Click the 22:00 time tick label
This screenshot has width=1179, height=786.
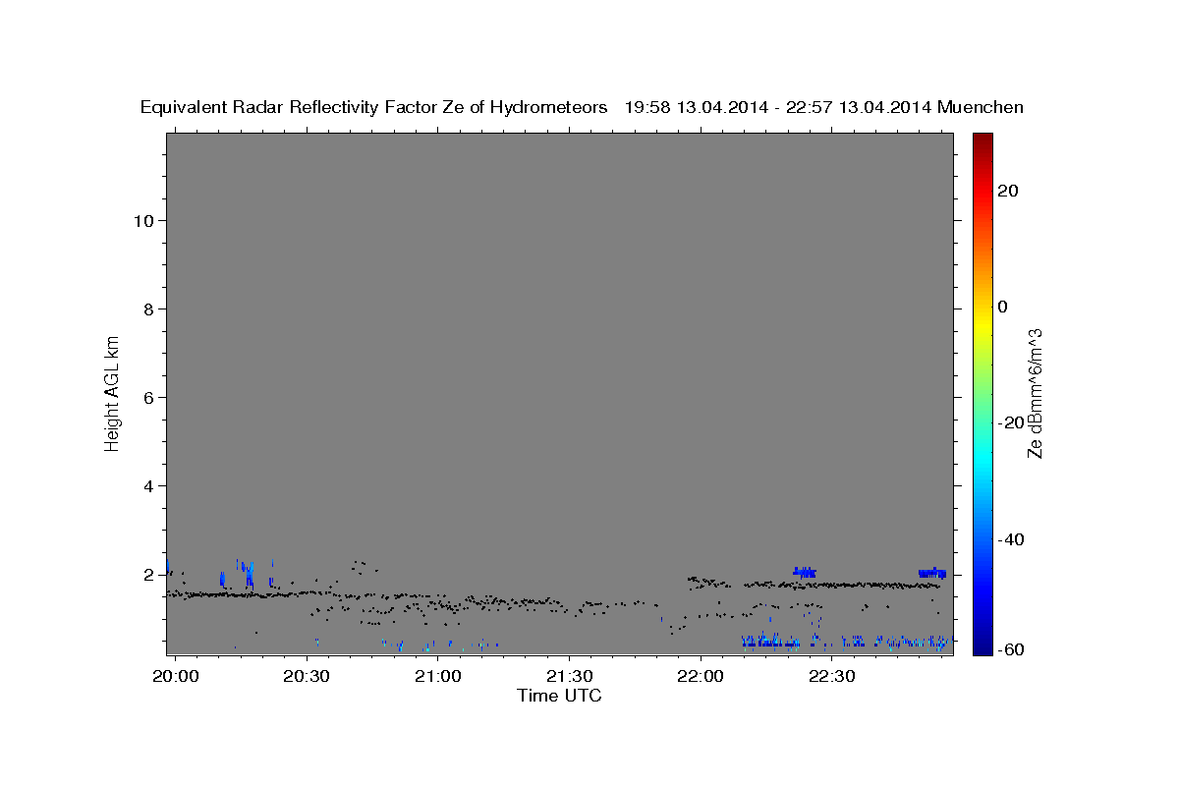[x=700, y=676]
